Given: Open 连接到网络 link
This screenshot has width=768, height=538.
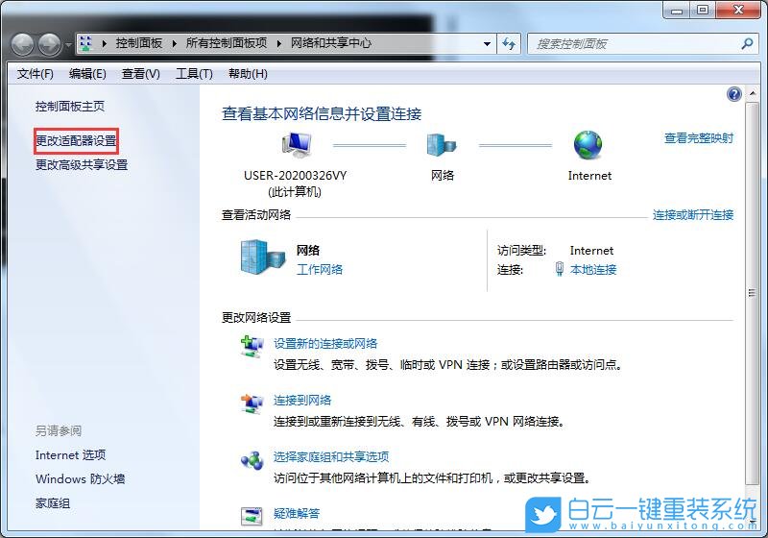Looking at the screenshot, I should (302, 401).
